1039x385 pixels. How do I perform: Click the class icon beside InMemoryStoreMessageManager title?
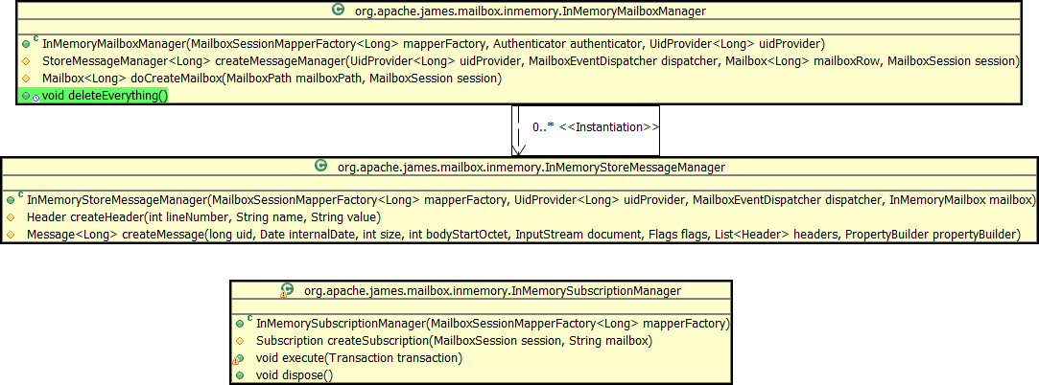(x=321, y=166)
